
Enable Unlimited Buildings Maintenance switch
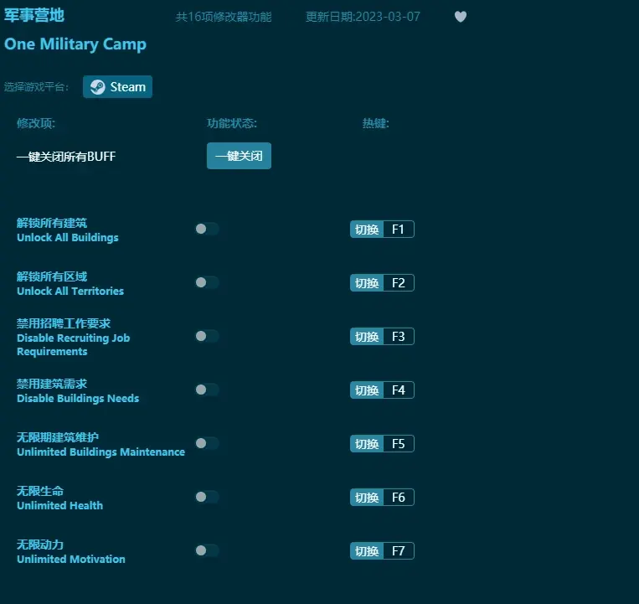(x=207, y=443)
